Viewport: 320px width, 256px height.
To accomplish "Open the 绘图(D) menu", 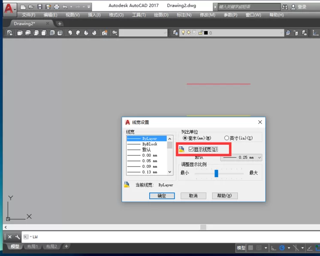I will (x=161, y=15).
